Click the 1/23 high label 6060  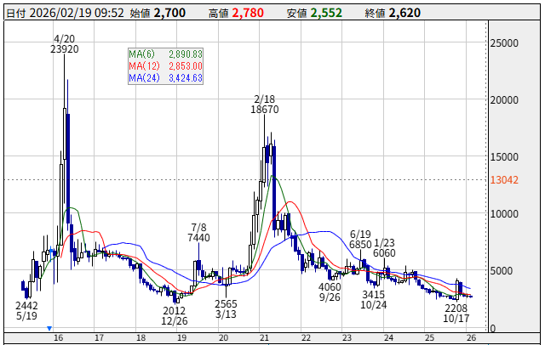click(385, 252)
